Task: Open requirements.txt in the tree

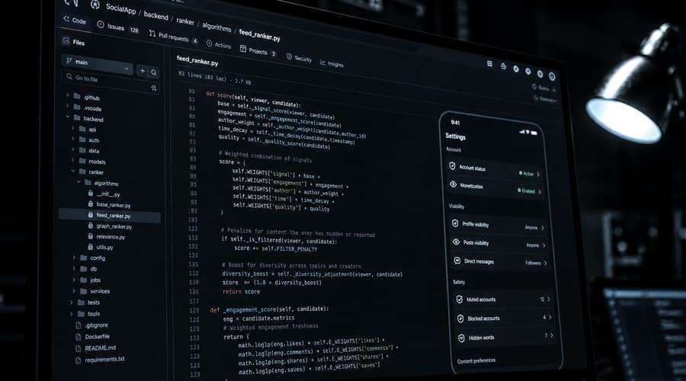Action: pyautogui.click(x=100, y=359)
